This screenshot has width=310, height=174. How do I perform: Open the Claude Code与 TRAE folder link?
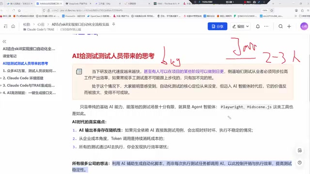point(39,29)
